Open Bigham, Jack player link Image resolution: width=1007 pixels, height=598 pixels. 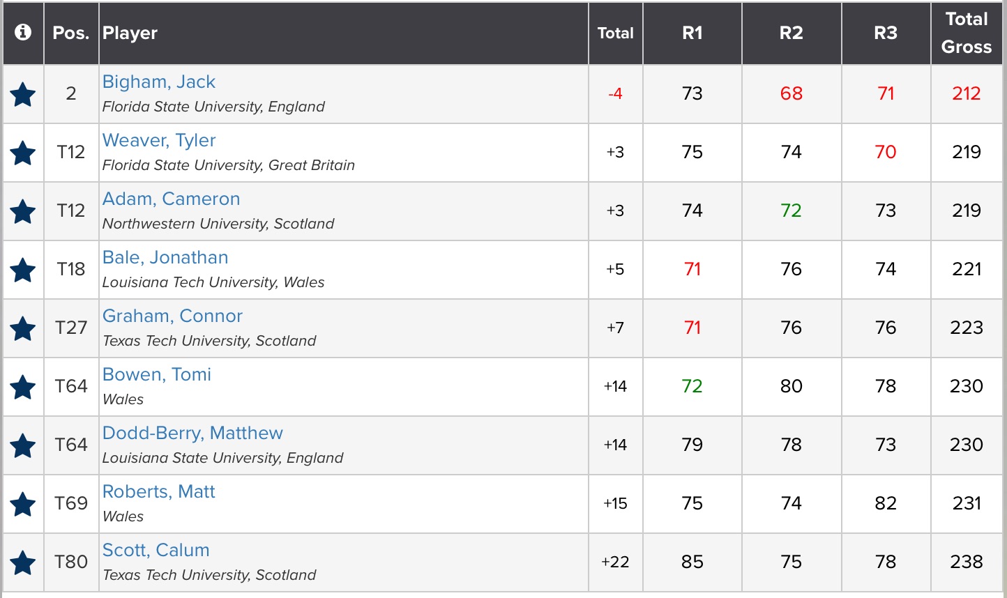[x=159, y=82]
